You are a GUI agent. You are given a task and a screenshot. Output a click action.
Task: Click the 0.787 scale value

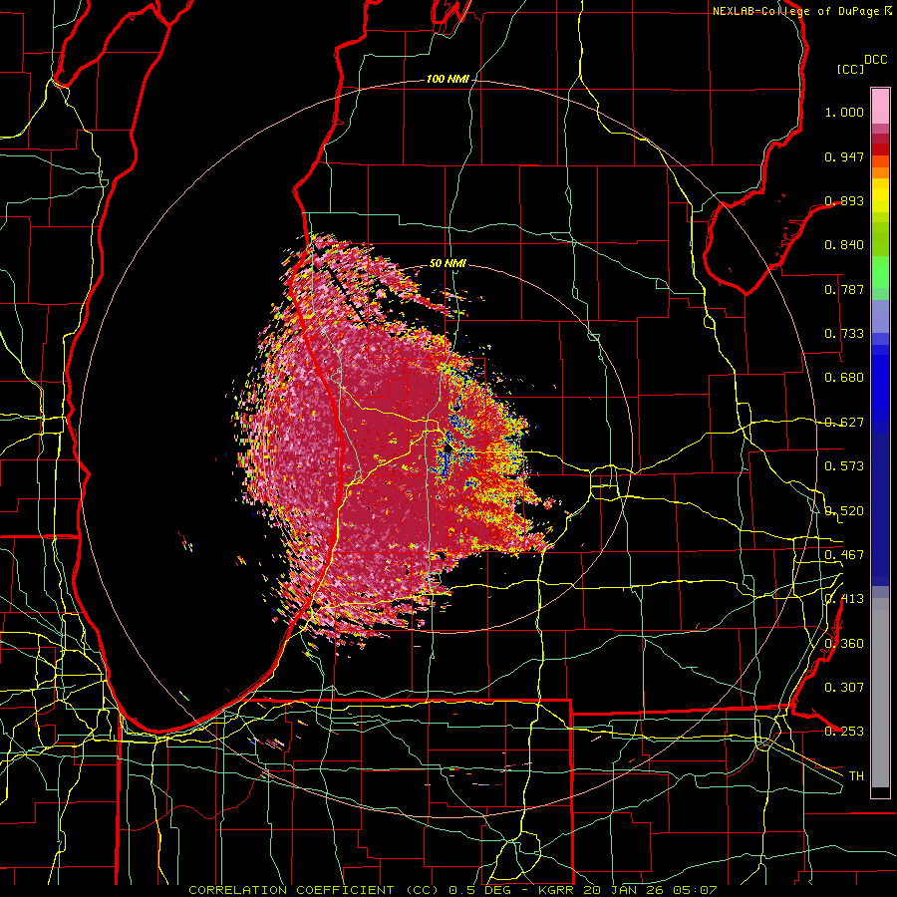(844, 289)
